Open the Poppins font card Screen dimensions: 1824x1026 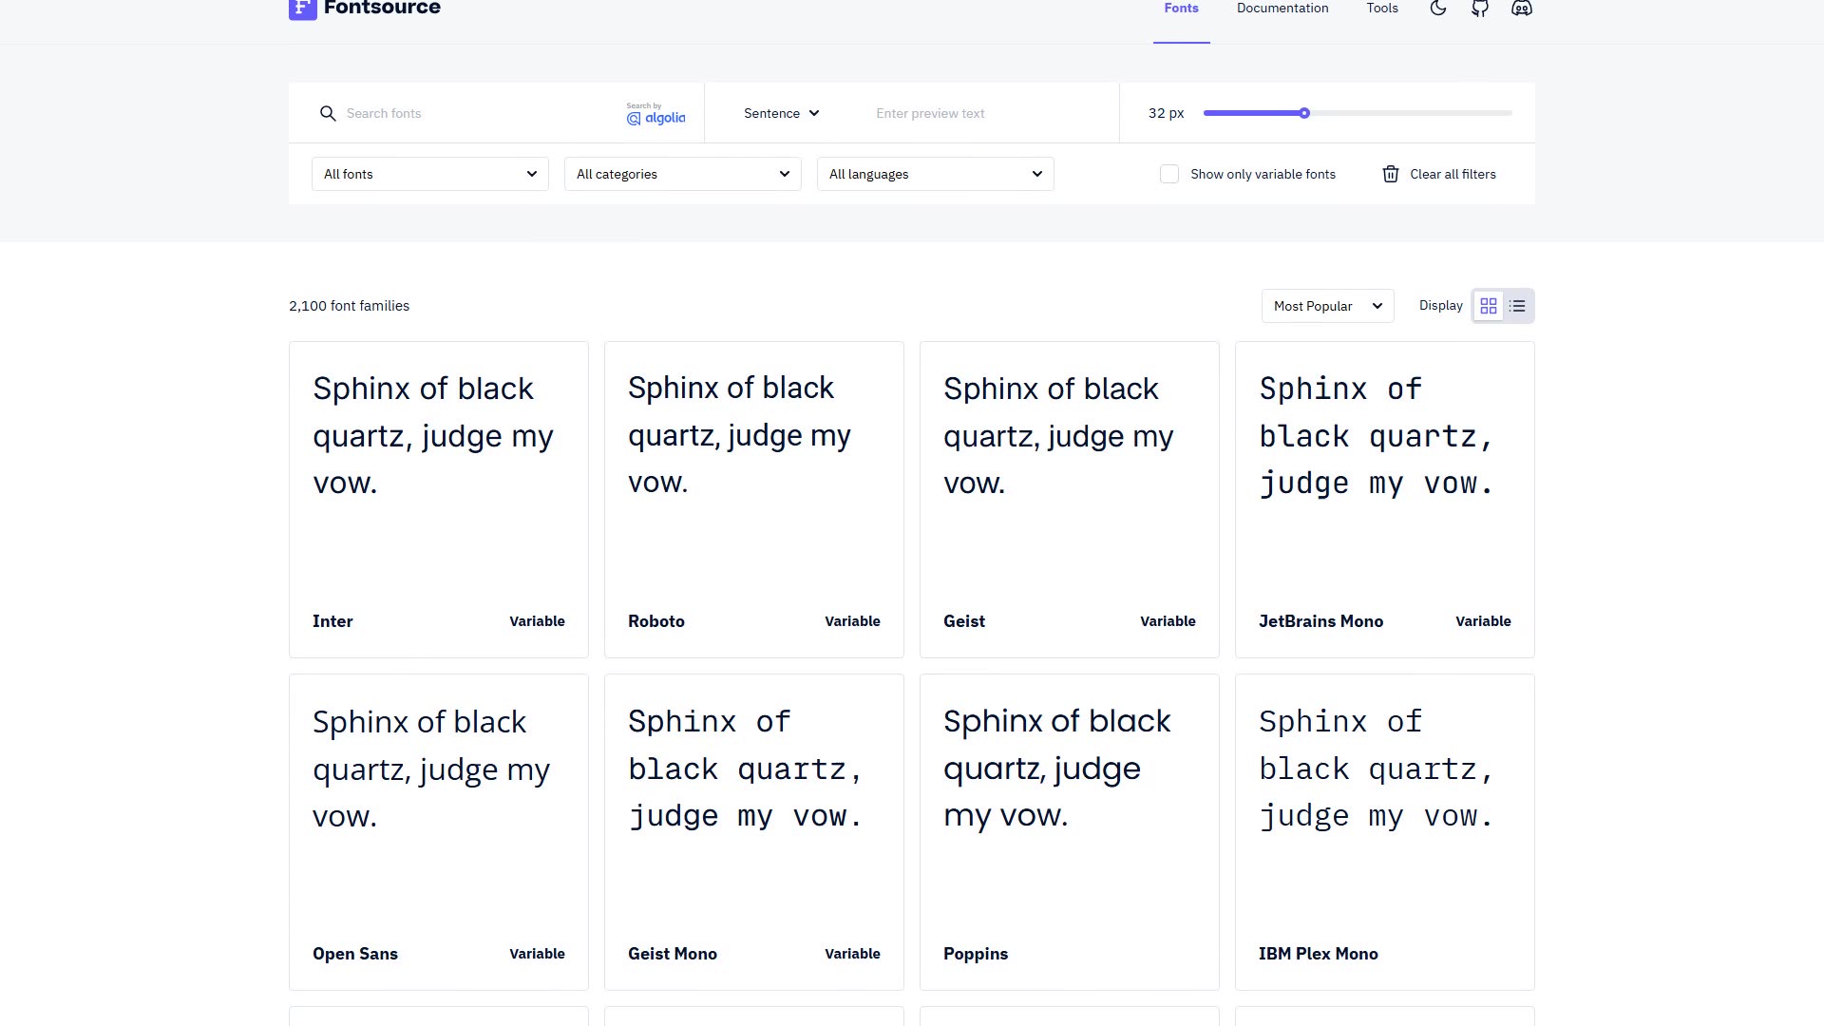tap(1070, 832)
